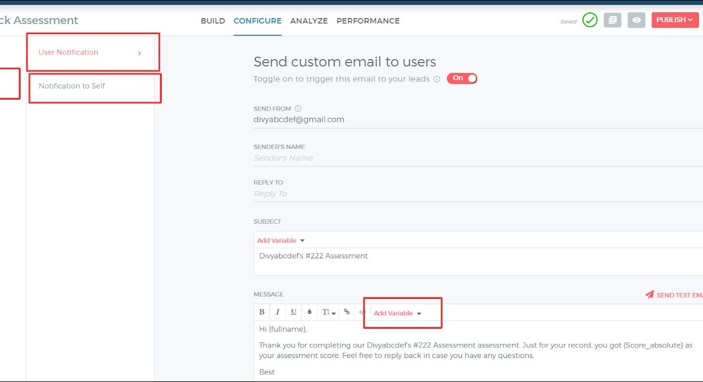The width and height of the screenshot is (703, 382).
Task: Open the Add Variable dropdown in Subject
Action: pyautogui.click(x=281, y=240)
